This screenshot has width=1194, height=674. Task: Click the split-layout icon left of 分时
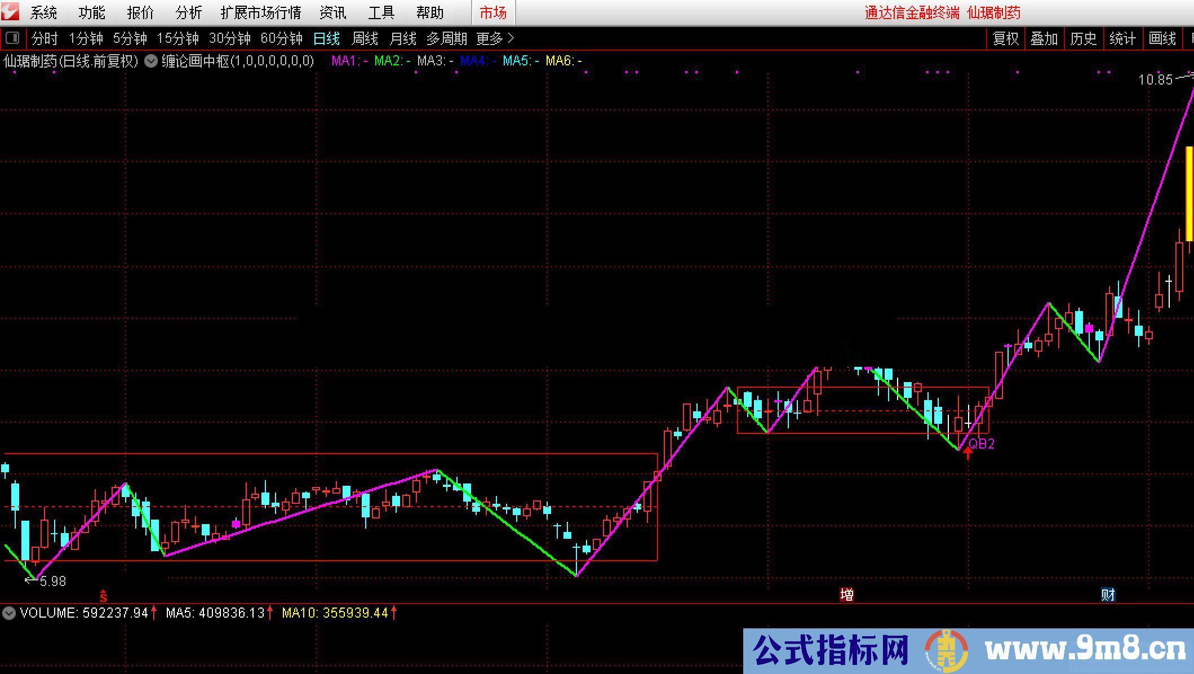coord(13,38)
